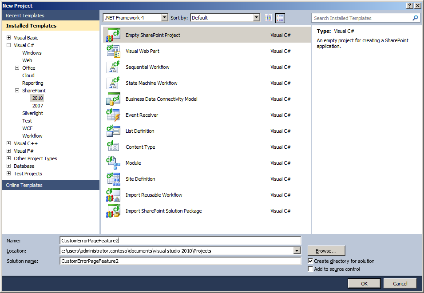Click the State Machine Workflow template icon
424x293 pixels.
(x=113, y=83)
